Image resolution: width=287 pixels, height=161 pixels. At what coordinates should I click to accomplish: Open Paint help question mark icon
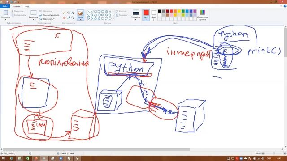click(285, 6)
